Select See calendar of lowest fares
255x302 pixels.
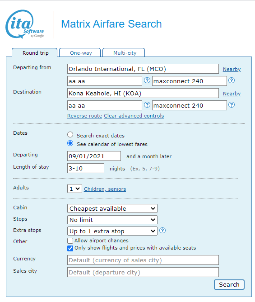click(x=70, y=143)
